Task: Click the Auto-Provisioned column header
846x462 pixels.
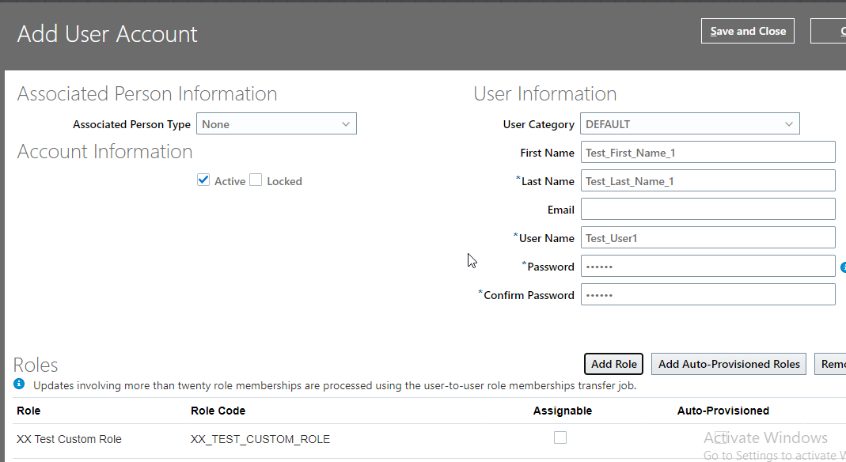Action: click(x=723, y=411)
